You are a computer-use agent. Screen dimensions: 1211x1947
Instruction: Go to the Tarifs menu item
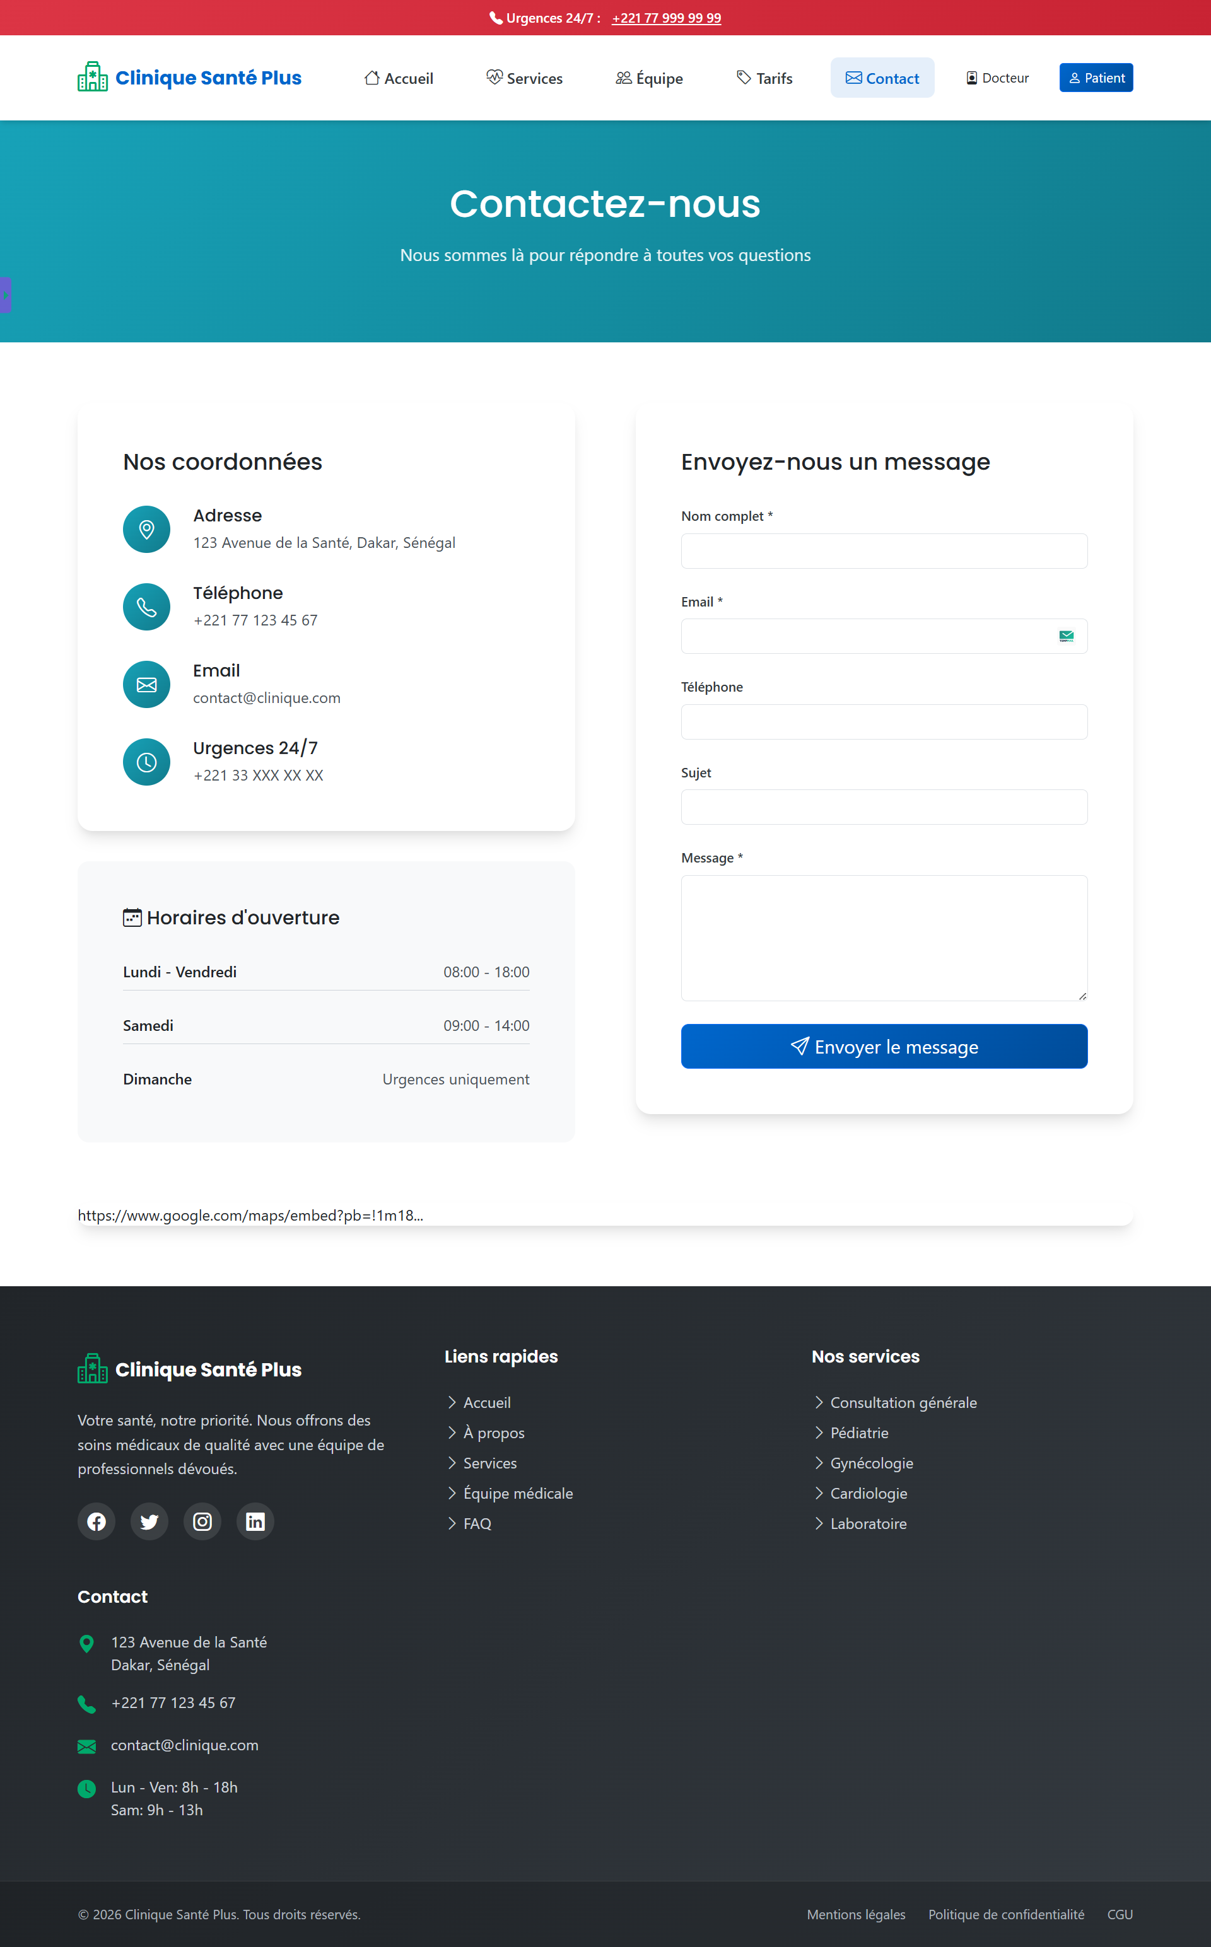[764, 78]
